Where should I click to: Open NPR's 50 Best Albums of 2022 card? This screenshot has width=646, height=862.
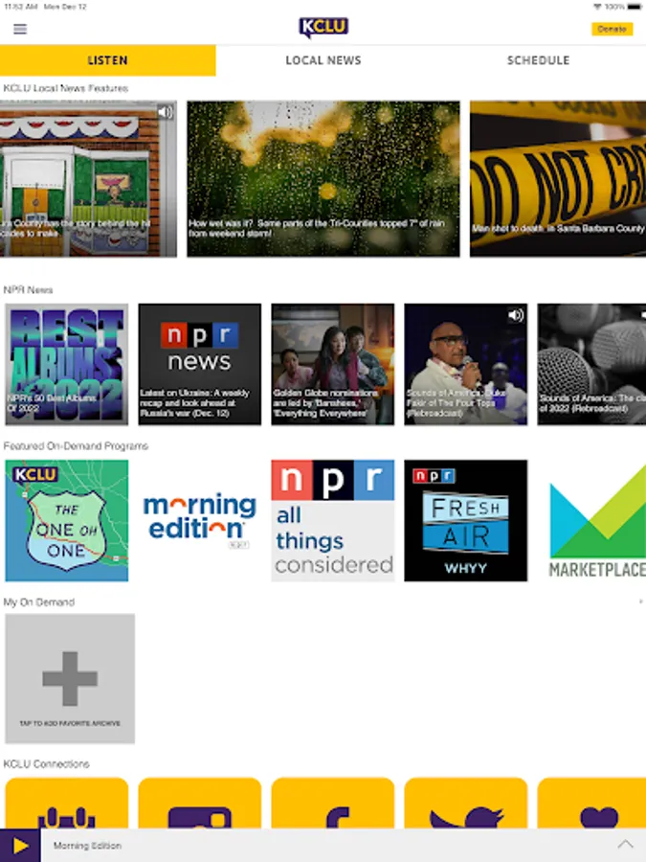66,365
